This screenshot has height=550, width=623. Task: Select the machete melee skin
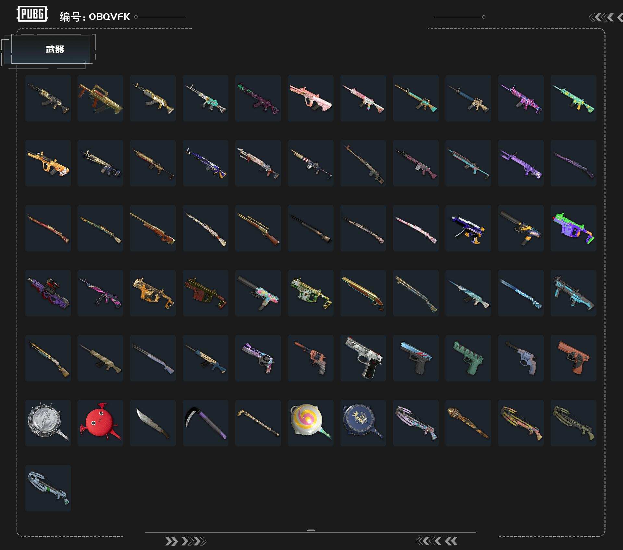pos(153,423)
